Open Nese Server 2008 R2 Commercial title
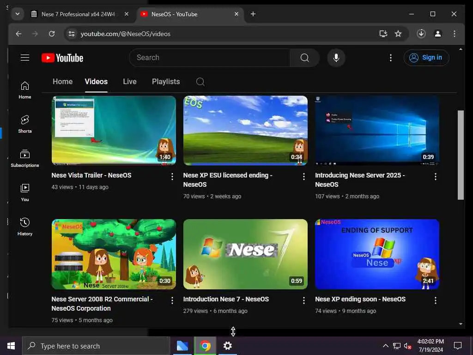Screen dimensions: 473x355 click(x=102, y=304)
